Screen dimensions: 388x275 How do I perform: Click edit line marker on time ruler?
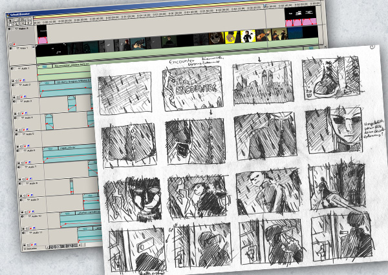point(265,5)
